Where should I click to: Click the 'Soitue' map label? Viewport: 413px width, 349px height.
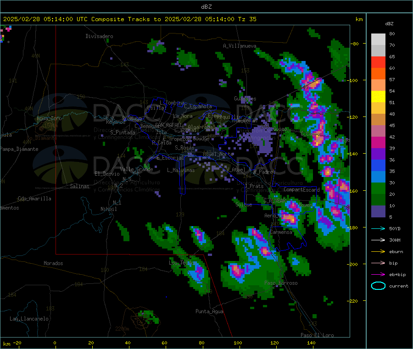point(244,205)
